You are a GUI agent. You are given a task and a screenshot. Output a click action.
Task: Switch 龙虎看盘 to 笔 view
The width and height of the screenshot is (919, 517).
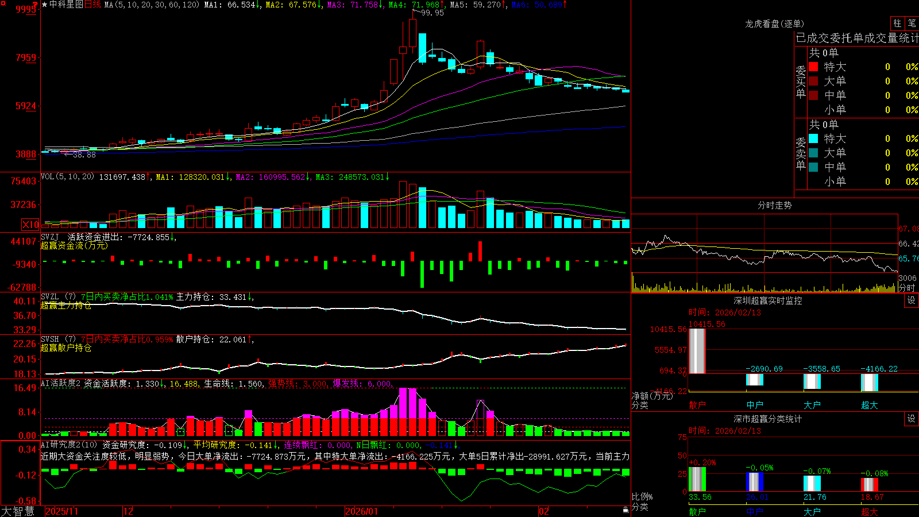[x=912, y=24]
